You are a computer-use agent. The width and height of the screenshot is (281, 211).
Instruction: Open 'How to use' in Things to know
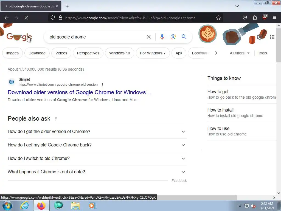pyautogui.click(x=242, y=131)
